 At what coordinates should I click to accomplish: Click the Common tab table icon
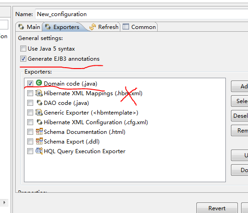pos(126,27)
